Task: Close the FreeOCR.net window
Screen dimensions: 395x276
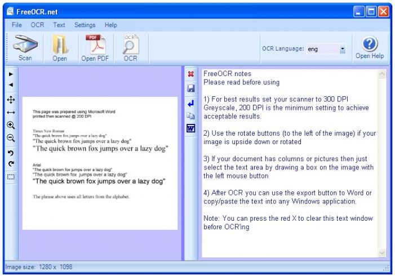Action: [x=384, y=12]
